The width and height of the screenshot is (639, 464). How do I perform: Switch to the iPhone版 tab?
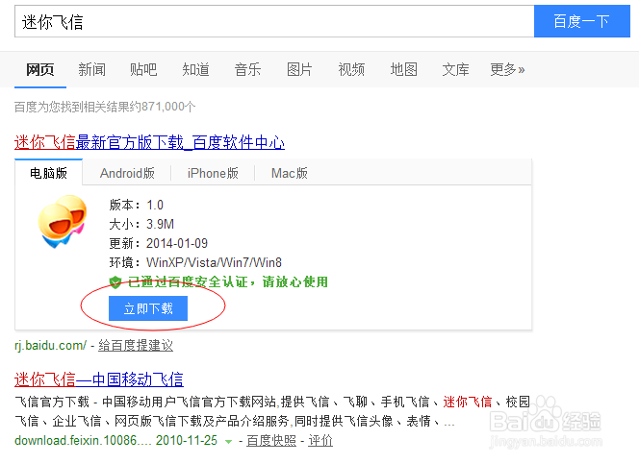click(213, 173)
